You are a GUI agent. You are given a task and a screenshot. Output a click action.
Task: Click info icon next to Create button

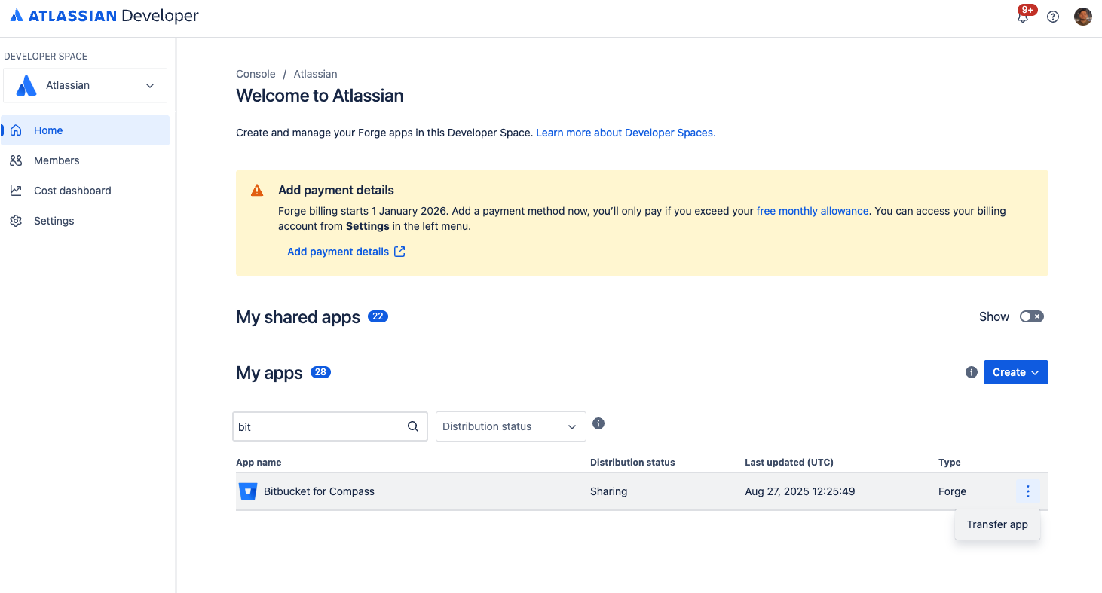click(972, 372)
